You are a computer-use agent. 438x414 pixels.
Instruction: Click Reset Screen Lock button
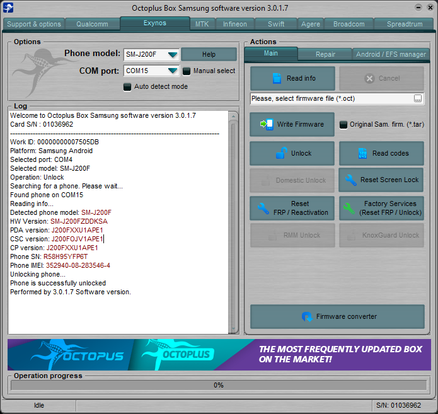coord(381,180)
